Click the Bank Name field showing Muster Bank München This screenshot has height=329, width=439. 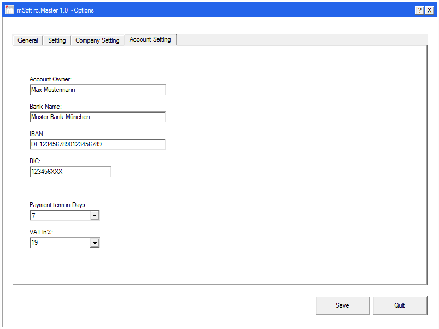click(x=97, y=117)
